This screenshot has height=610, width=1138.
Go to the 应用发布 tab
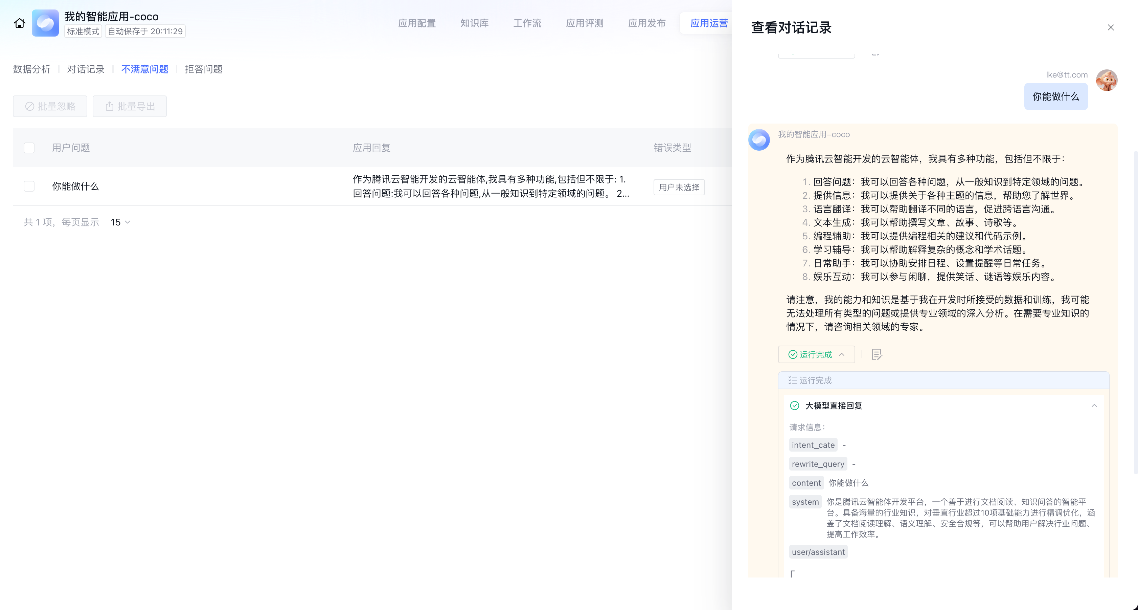[647, 23]
